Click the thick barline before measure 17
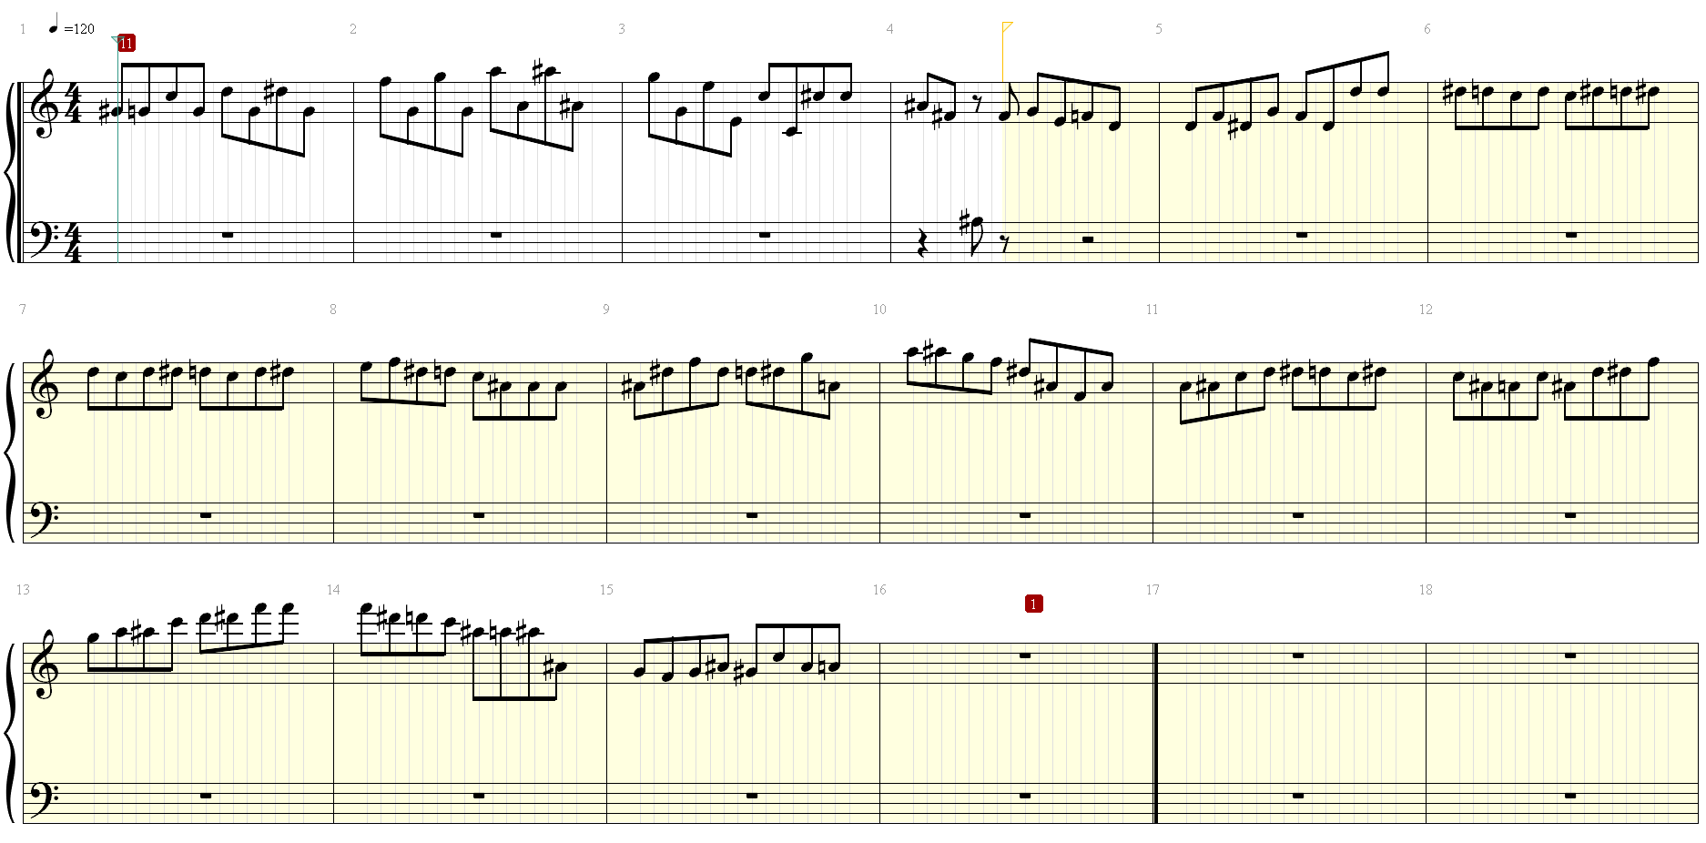 tap(1155, 733)
